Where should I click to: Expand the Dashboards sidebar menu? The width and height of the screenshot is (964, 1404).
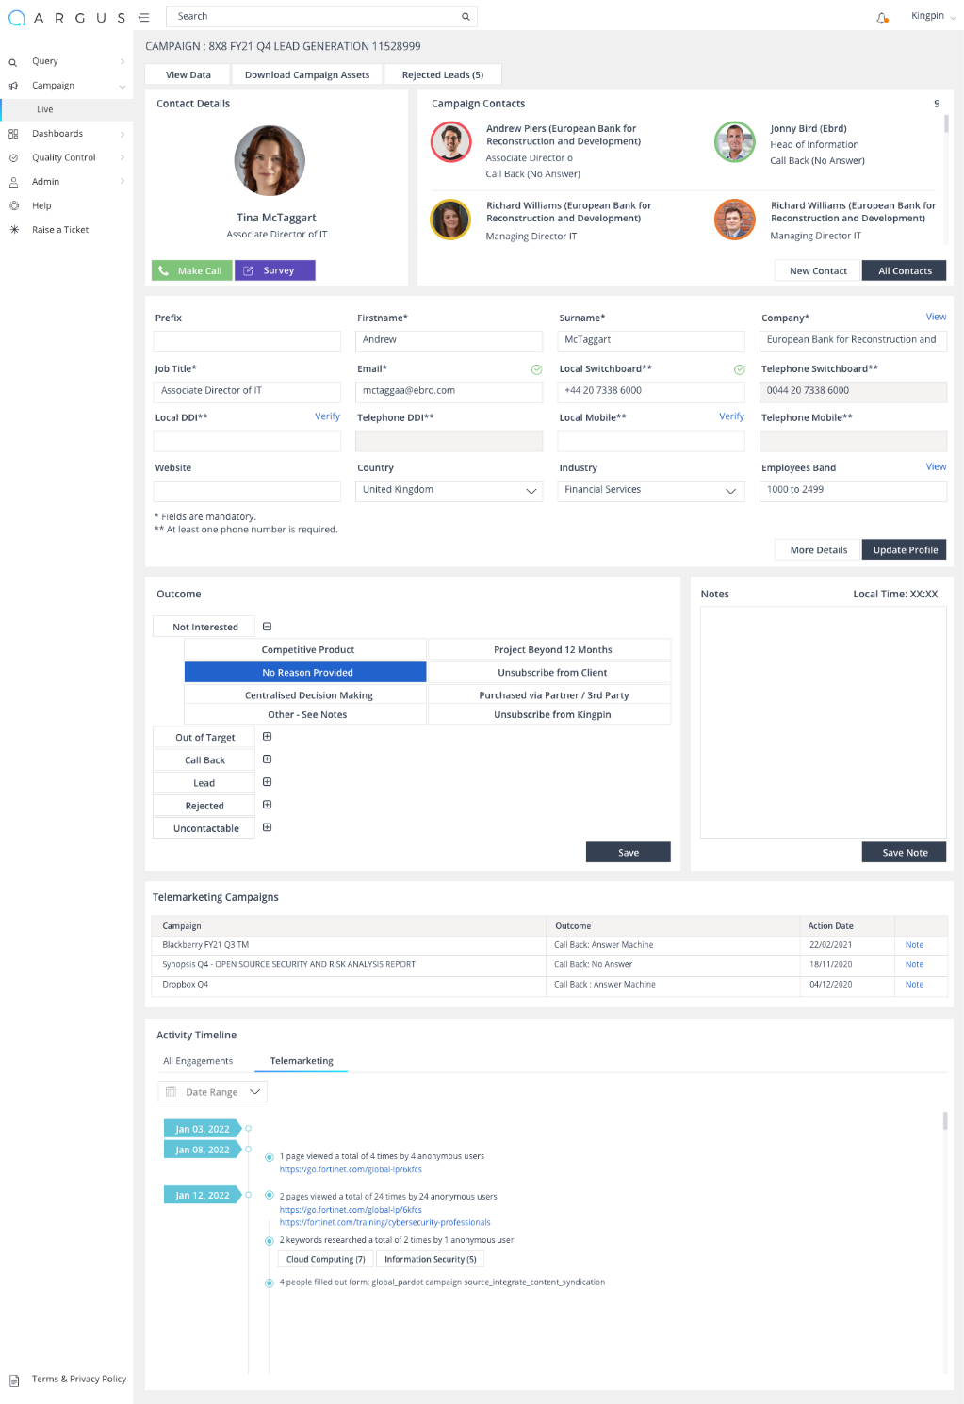point(123,134)
